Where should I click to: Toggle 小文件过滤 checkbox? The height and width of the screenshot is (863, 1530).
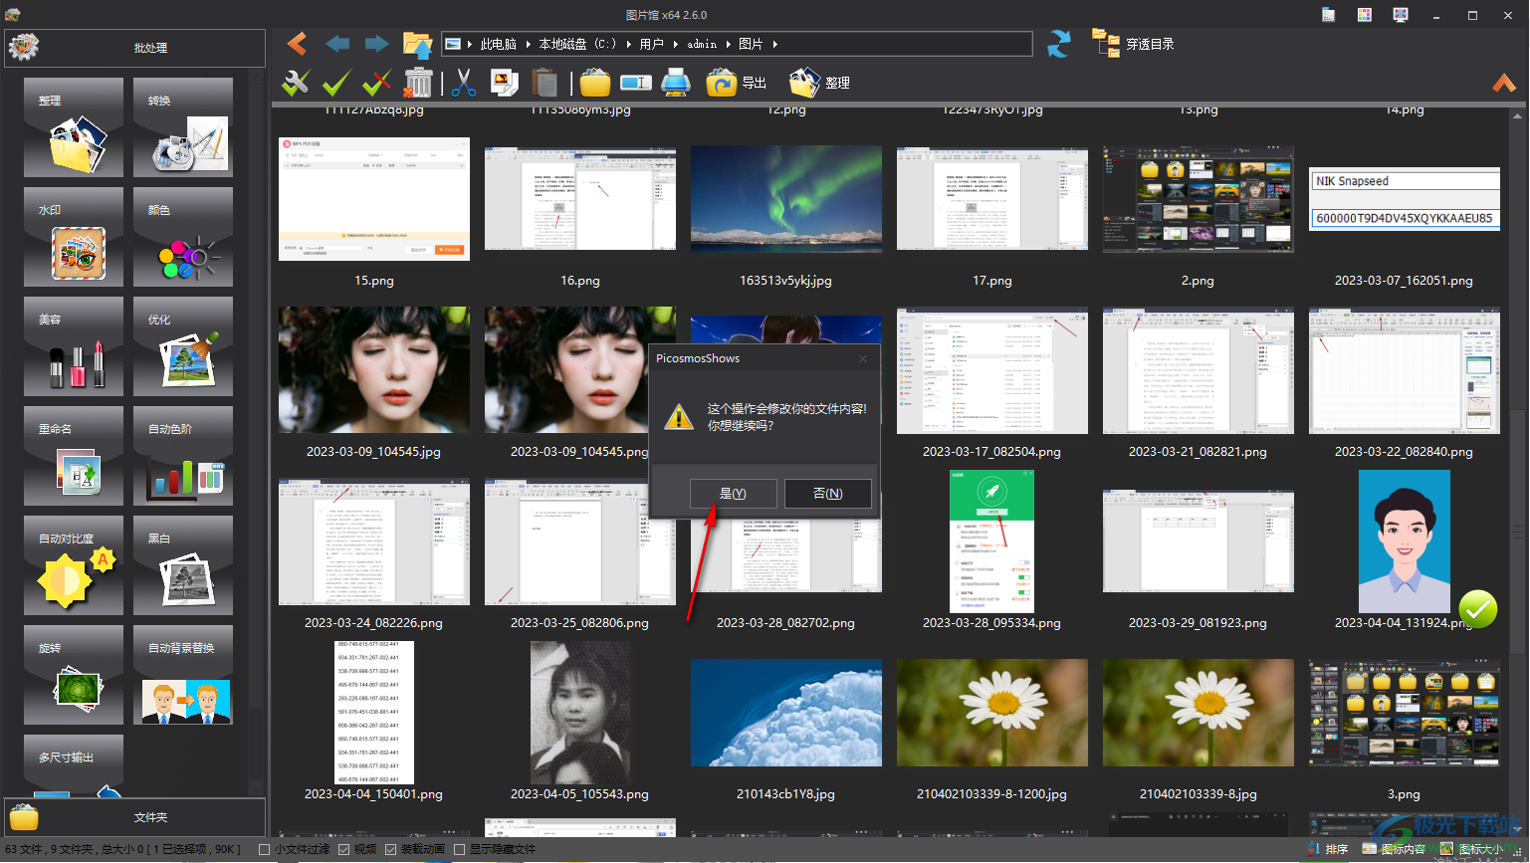coord(265,849)
